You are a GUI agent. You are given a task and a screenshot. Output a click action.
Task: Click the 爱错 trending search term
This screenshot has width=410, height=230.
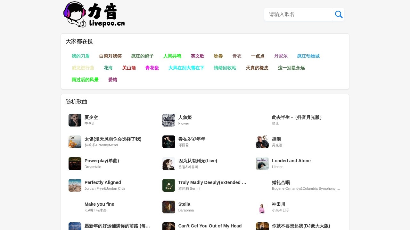click(x=112, y=80)
